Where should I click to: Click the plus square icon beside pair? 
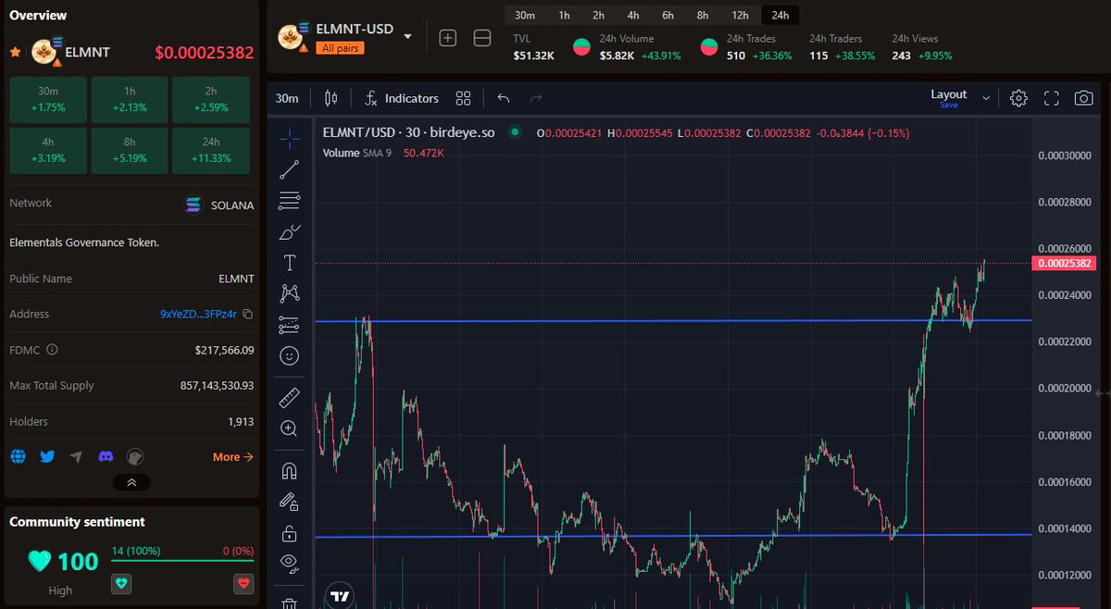pos(448,38)
